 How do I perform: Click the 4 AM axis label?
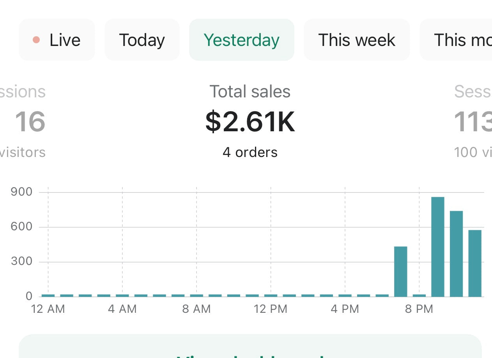click(122, 309)
